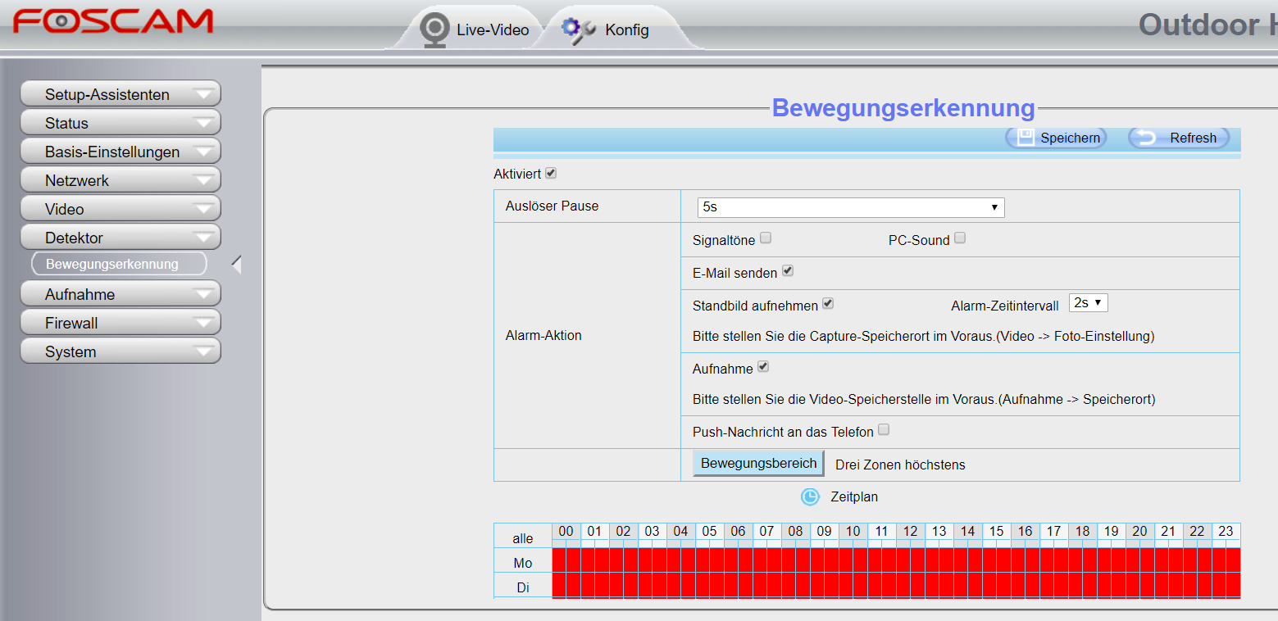Click the clock icon beside Zeitplan
The height and width of the screenshot is (621, 1278).
click(x=810, y=496)
